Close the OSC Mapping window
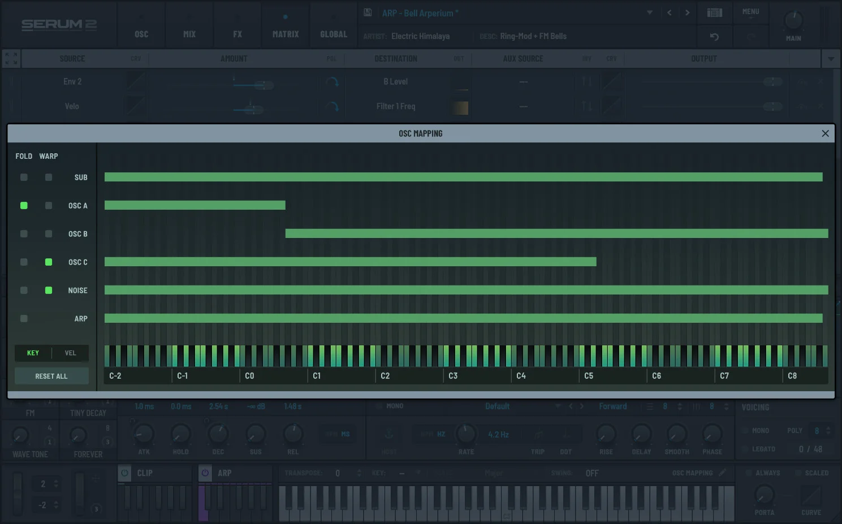The width and height of the screenshot is (842, 524). tap(825, 133)
